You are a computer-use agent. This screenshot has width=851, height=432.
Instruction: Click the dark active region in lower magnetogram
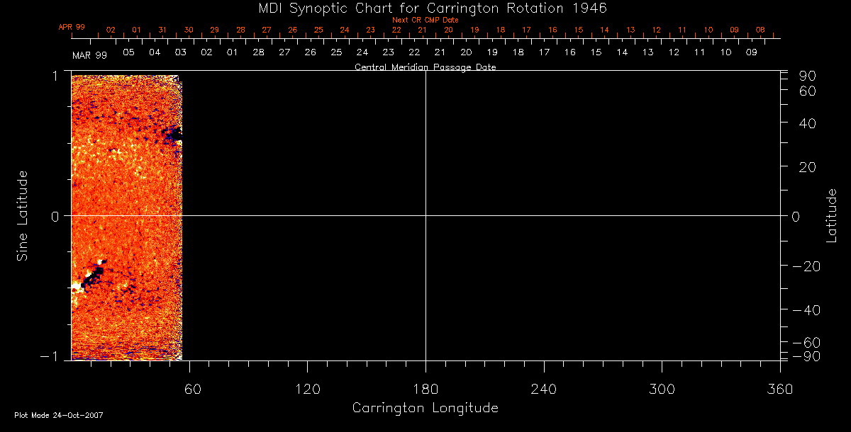point(91,278)
